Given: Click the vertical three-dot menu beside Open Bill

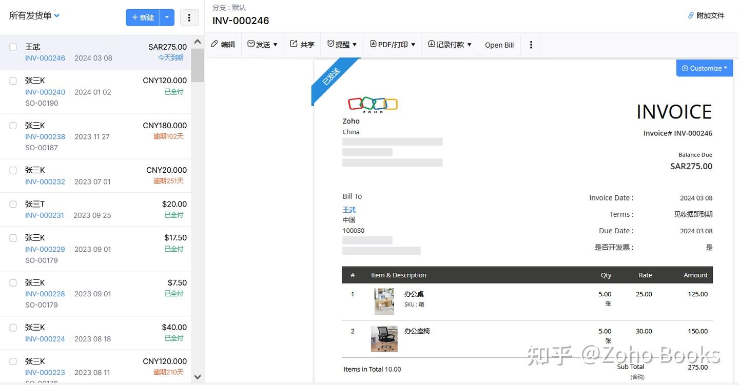Looking at the screenshot, I should pyautogui.click(x=531, y=45).
